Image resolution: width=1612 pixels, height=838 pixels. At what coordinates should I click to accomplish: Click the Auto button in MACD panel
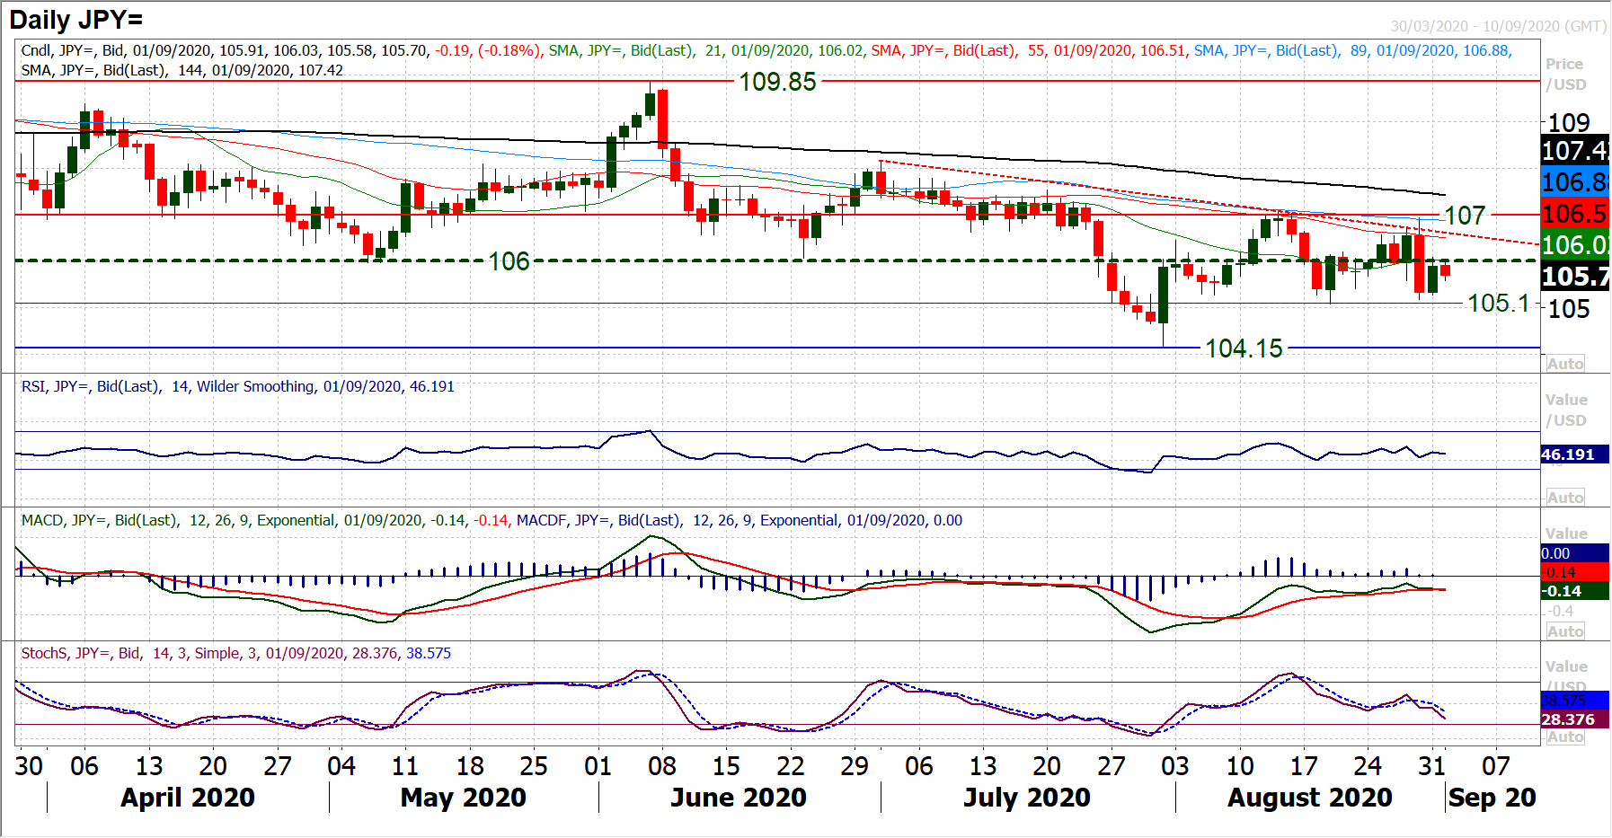(1565, 631)
